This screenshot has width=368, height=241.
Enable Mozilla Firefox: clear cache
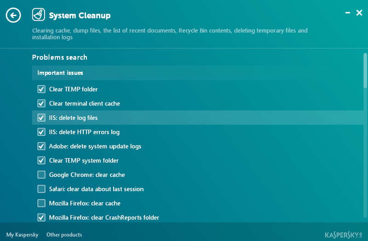(x=41, y=203)
